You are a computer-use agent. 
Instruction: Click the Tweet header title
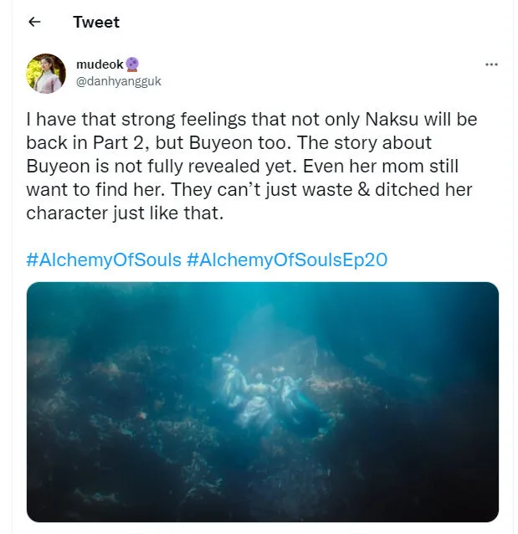(x=96, y=23)
